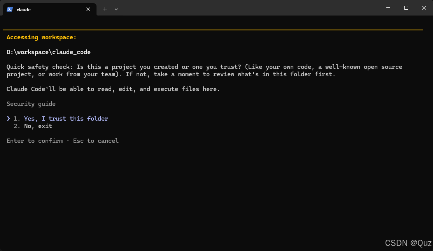Close the terminal window
Screen dimensions: 433x251
pos(424,8)
